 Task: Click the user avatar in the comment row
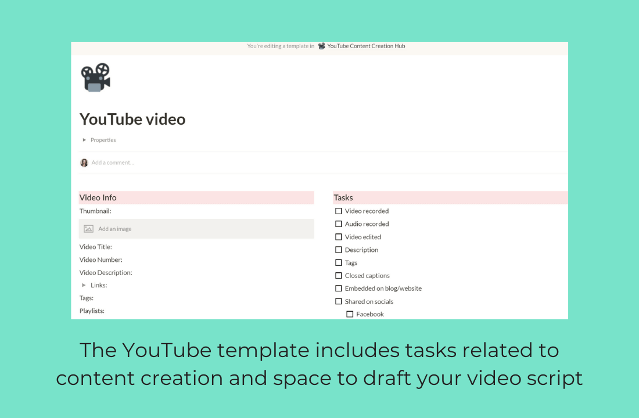point(84,162)
